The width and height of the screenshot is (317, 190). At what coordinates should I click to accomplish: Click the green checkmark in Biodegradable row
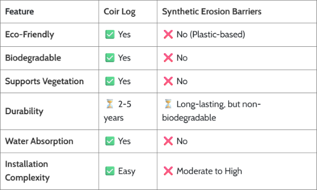[x=110, y=58]
